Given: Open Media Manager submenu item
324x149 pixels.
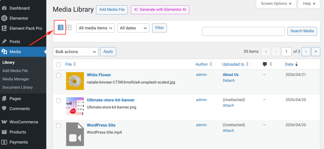Looking at the screenshot, I should (16, 79).
